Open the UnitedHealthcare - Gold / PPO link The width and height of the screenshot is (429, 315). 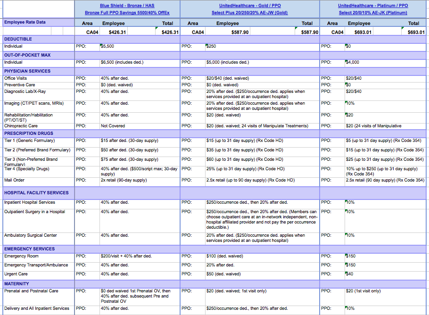[x=250, y=6]
